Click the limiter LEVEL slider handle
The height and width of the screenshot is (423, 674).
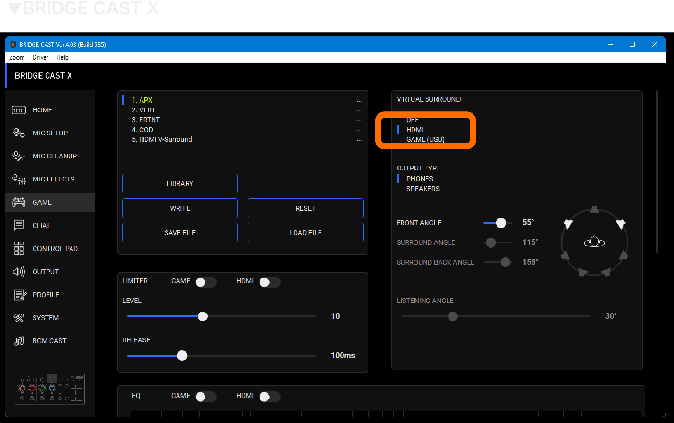point(202,316)
